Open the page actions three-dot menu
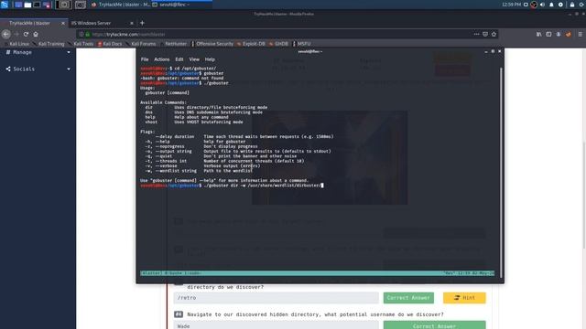 click(476, 35)
